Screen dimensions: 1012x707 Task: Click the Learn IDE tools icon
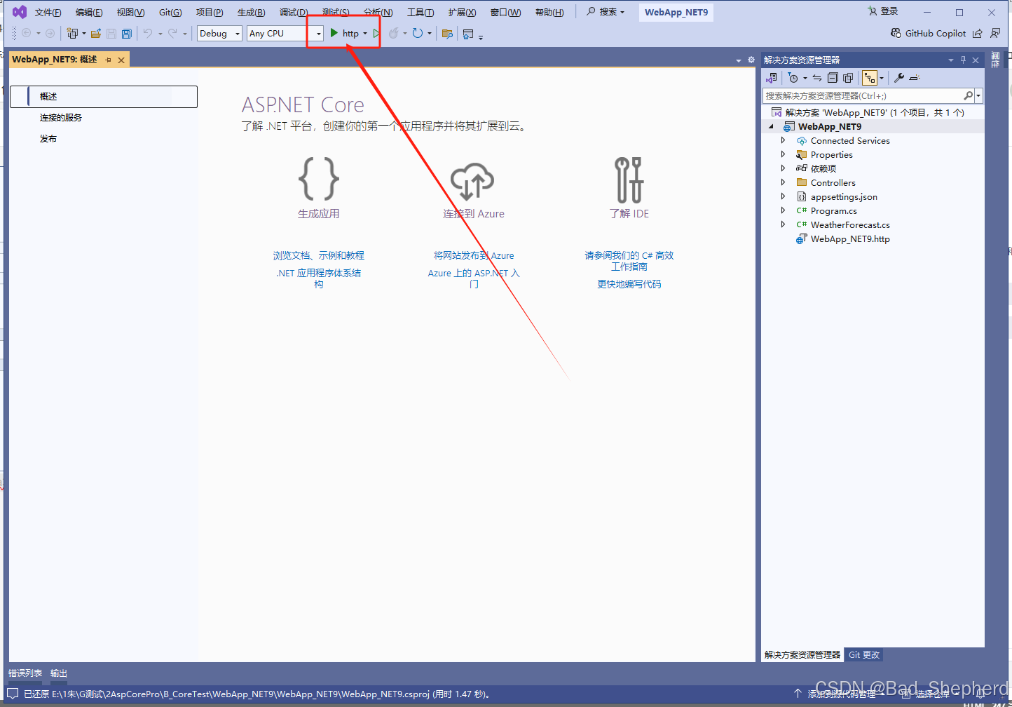(x=629, y=180)
